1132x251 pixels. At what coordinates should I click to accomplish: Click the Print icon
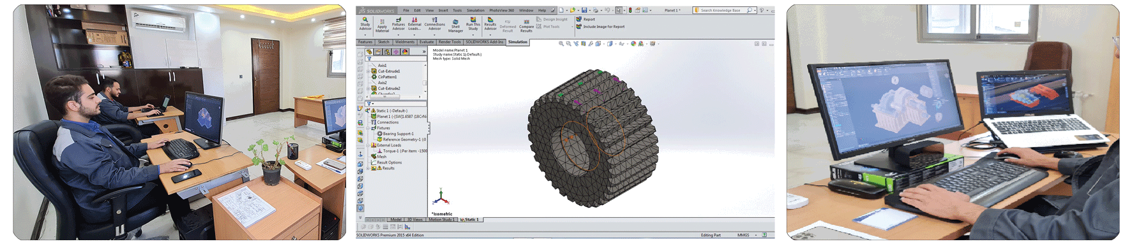tap(596, 10)
